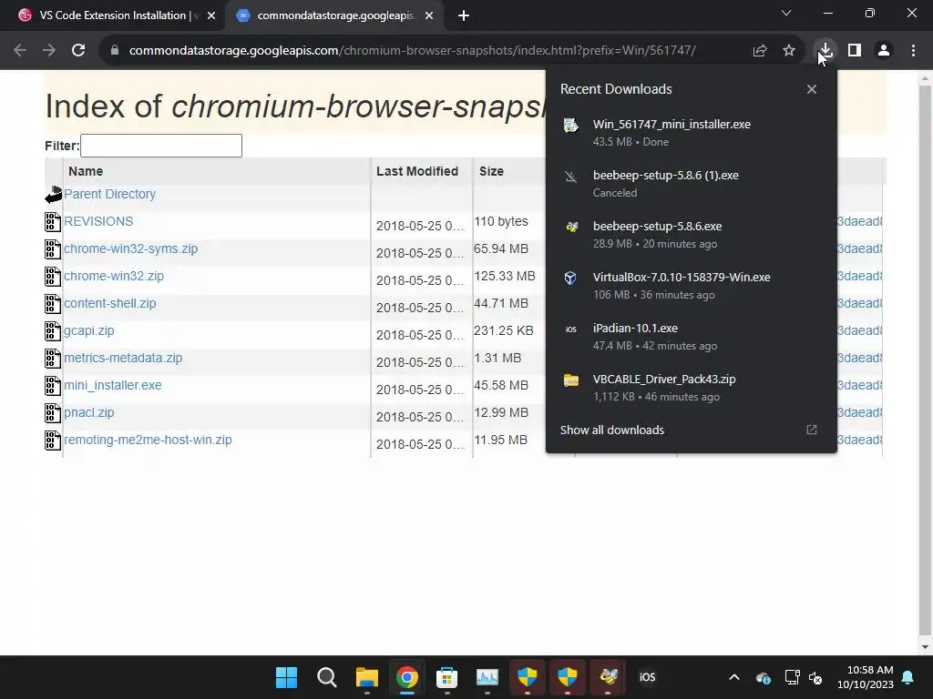The image size is (933, 699).
Task: Click VirtualBox-7.0.10-158379-Win.exe download entry
Action: point(692,285)
